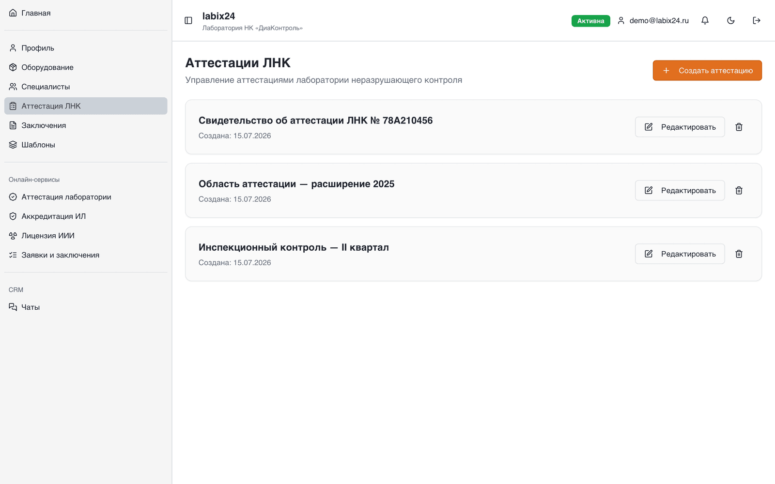Toggle the sidebar panel icon
The height and width of the screenshot is (484, 775).
(x=188, y=20)
